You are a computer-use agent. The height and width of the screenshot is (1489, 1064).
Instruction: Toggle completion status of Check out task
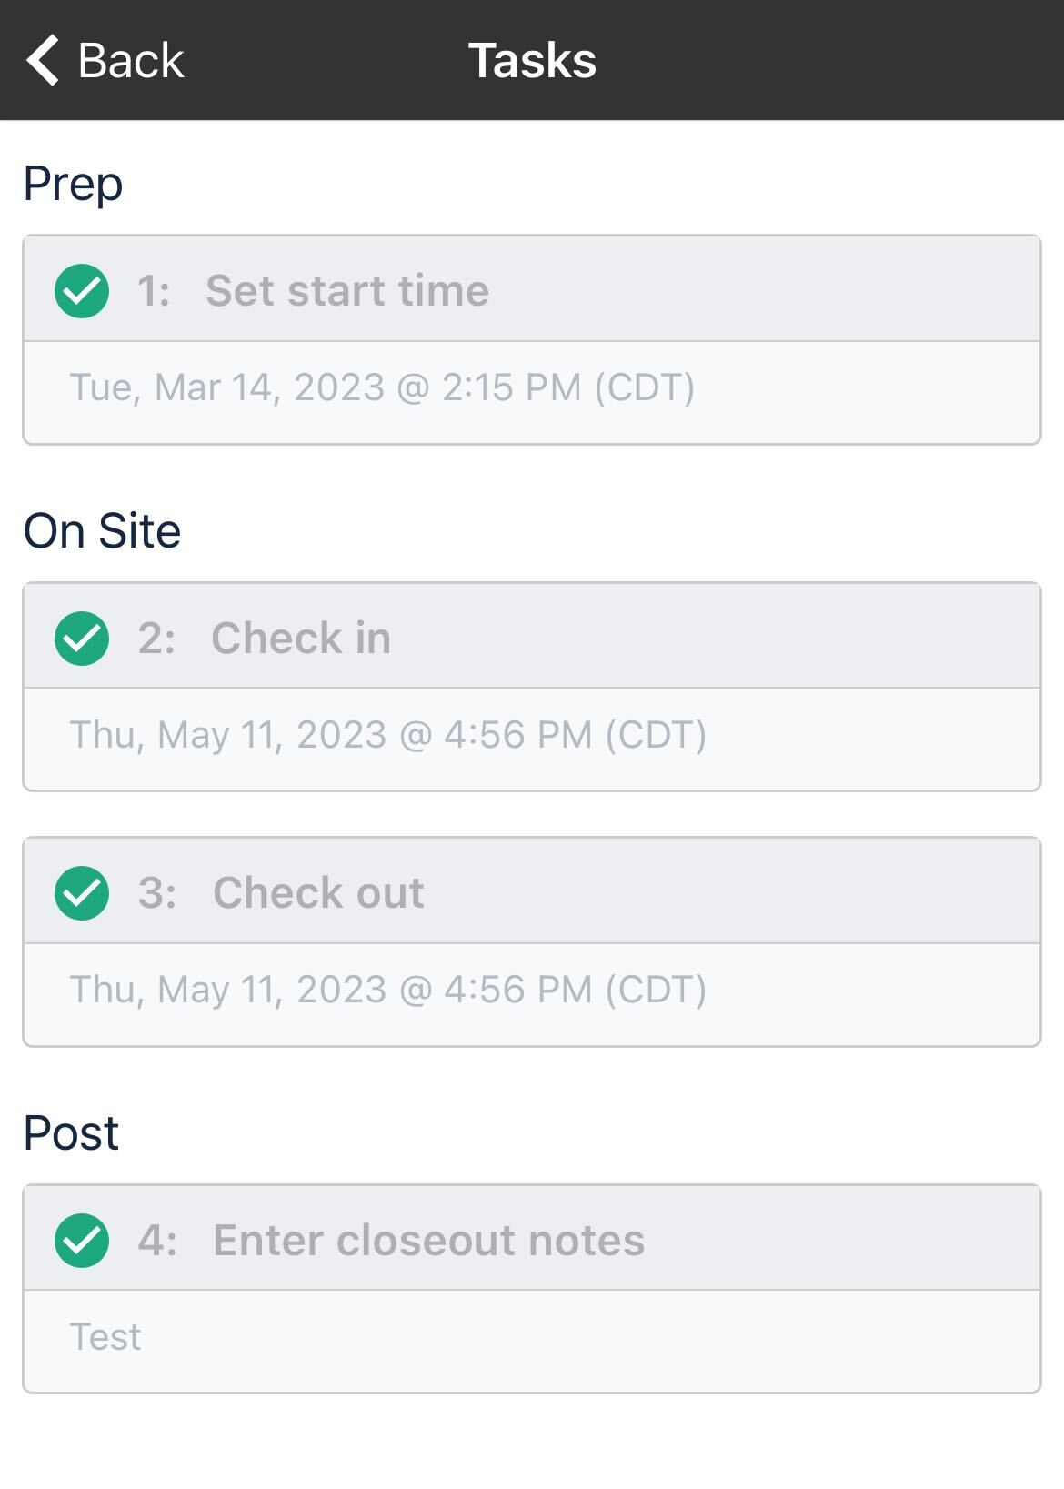81,892
